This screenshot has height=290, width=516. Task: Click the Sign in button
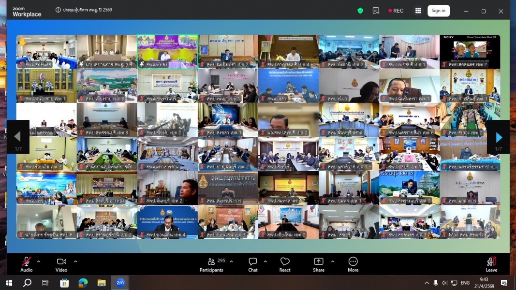pyautogui.click(x=439, y=11)
